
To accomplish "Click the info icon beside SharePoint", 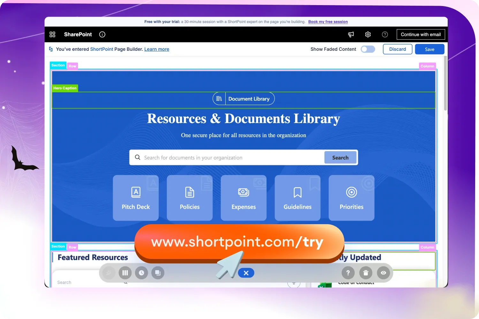I will [x=102, y=34].
